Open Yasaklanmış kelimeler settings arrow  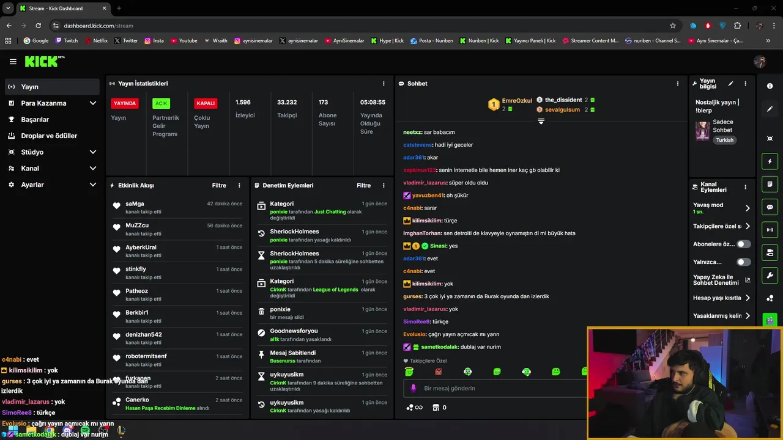click(748, 316)
